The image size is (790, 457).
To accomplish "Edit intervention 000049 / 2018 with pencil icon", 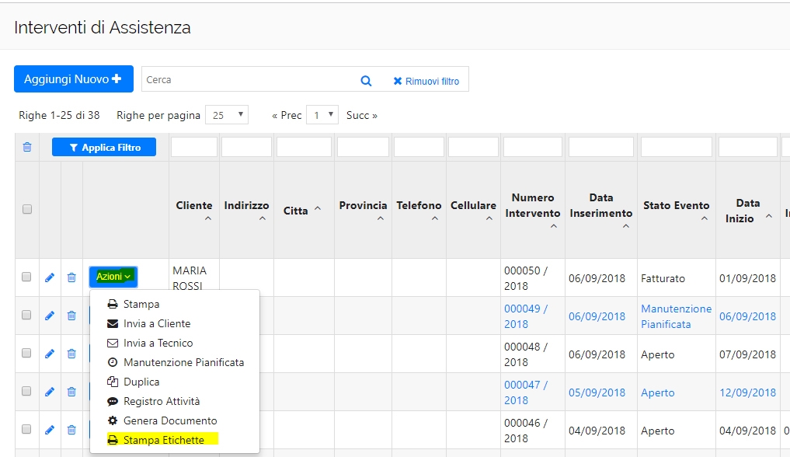I will click(x=50, y=316).
